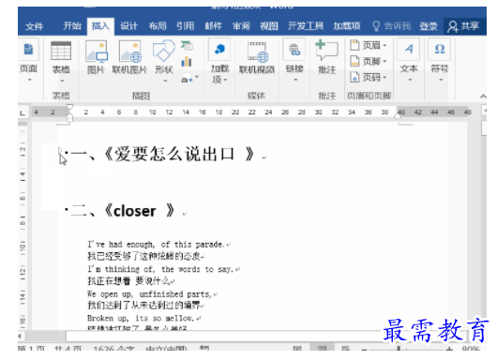Open the 形状 Shapes gallery
This screenshot has height=360, width=497.
click(164, 61)
